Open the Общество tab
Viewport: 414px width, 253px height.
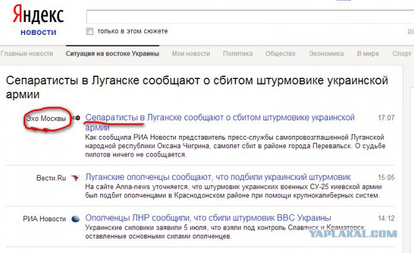click(280, 54)
